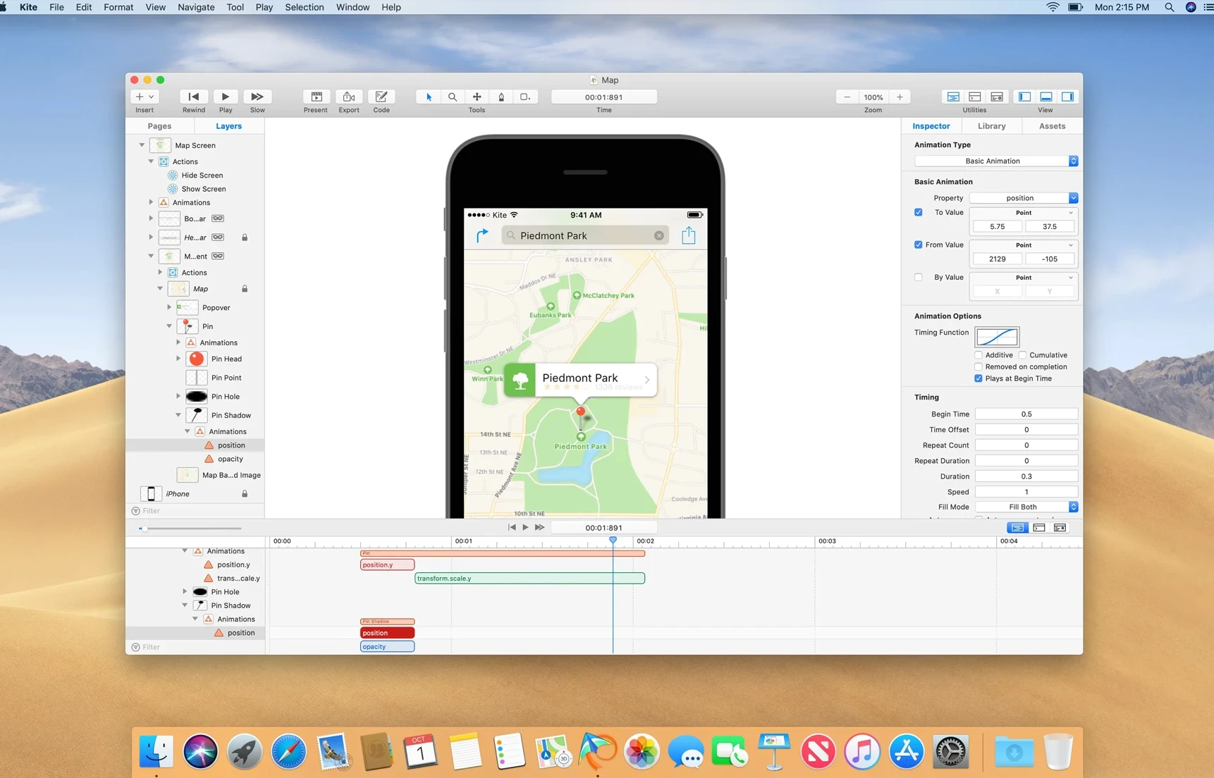This screenshot has width=1214, height=778.
Task: Open the Animation Type dropdown
Action: [x=995, y=161]
